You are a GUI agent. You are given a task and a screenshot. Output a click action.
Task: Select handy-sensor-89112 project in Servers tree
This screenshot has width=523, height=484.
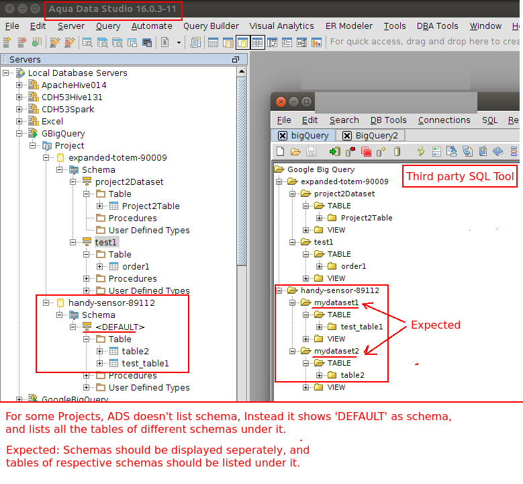click(111, 303)
